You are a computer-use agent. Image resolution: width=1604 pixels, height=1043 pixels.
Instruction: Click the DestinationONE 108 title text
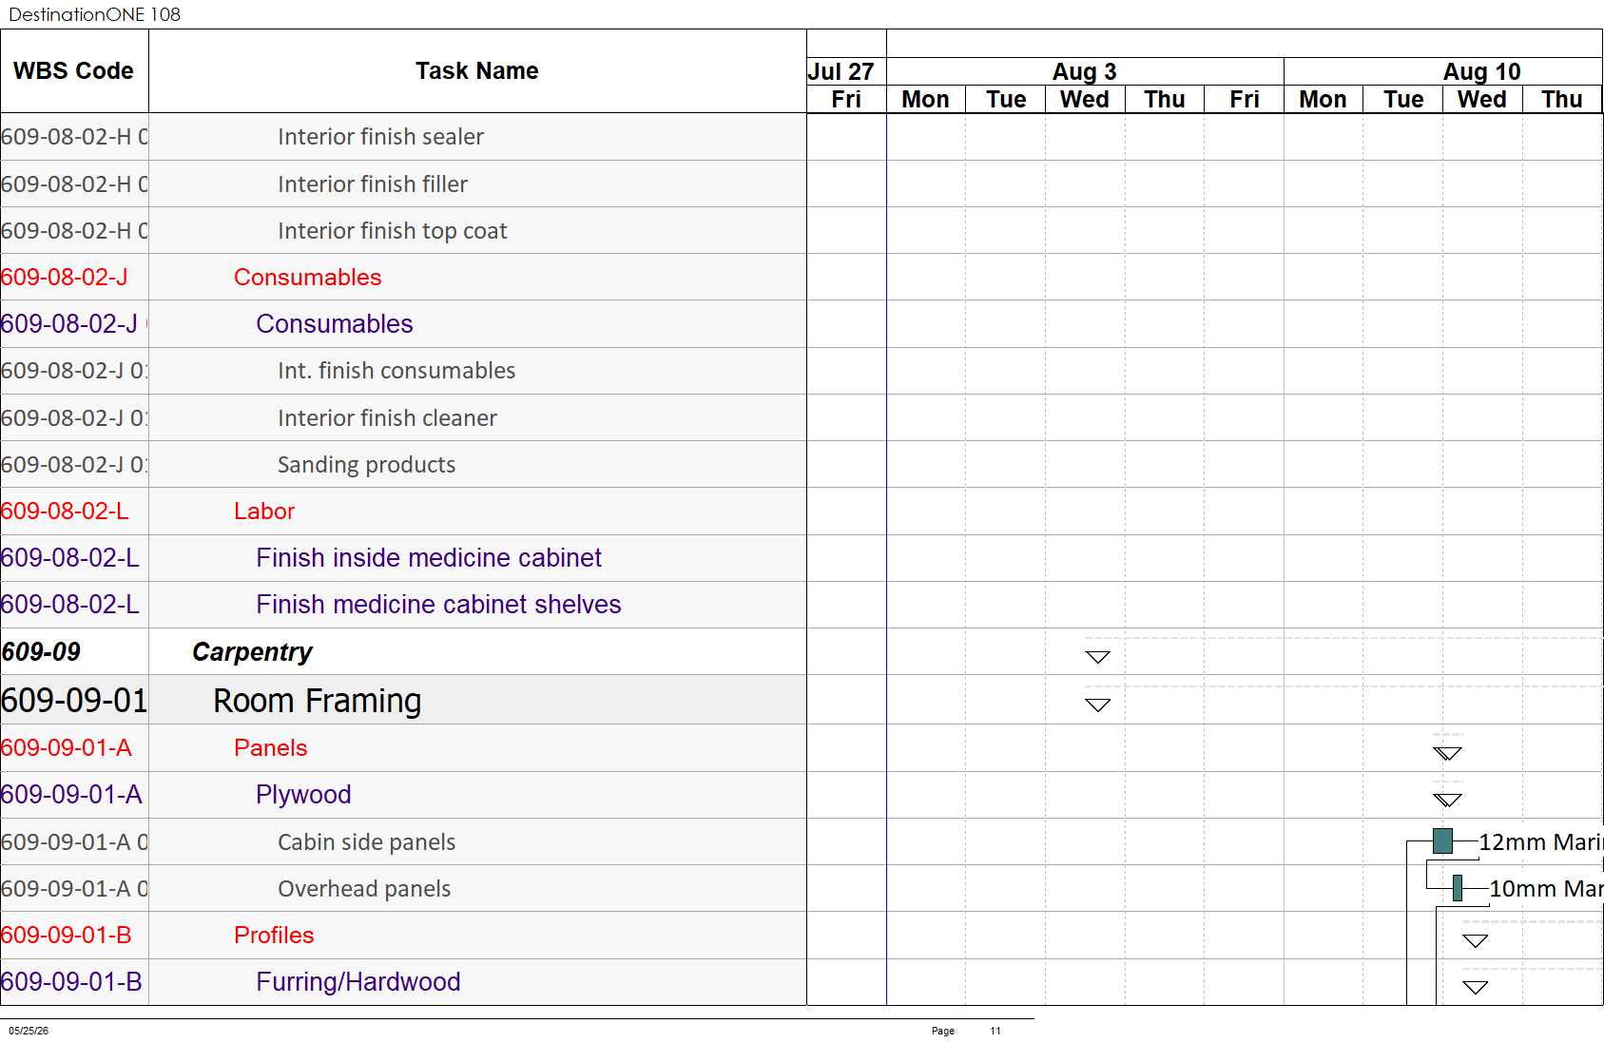(94, 14)
